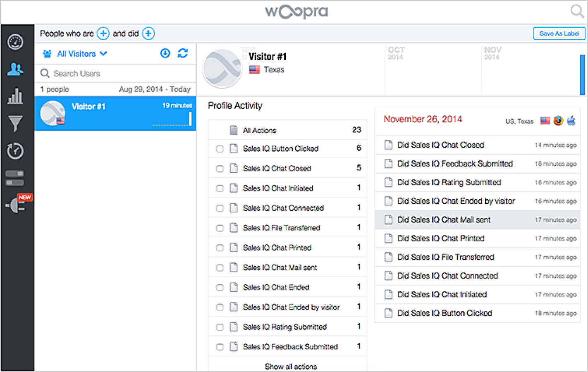Add an 'and did' action filter
The image size is (588, 372).
148,33
